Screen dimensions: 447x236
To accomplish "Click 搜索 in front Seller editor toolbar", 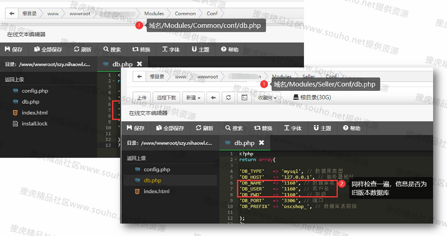I will coord(234,128).
